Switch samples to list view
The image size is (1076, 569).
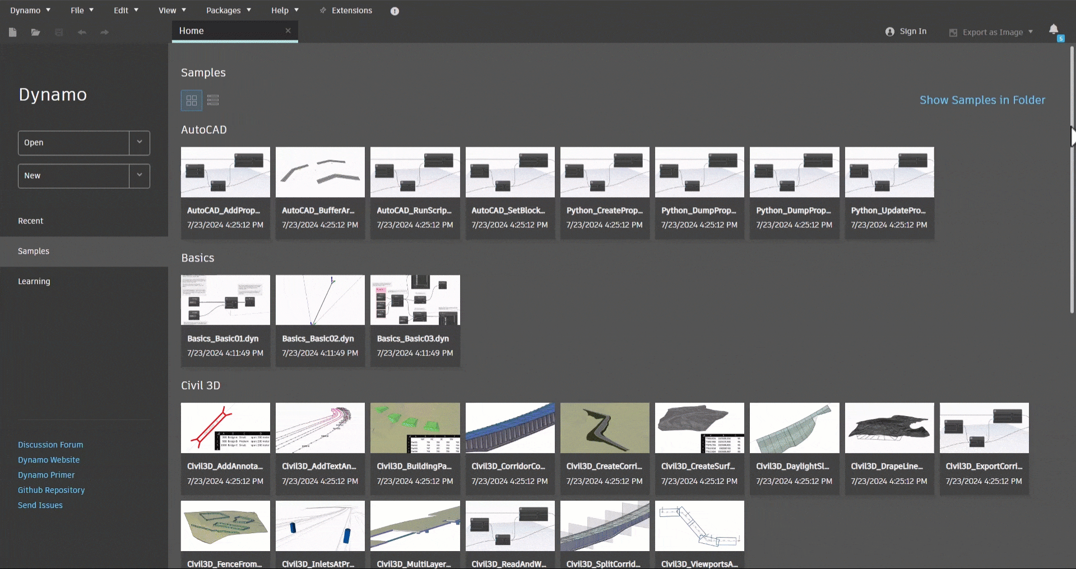click(x=213, y=100)
